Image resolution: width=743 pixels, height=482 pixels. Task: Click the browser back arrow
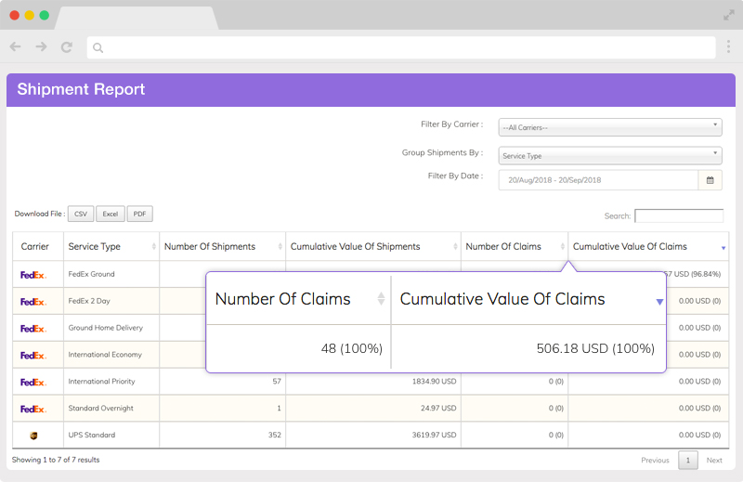16,46
